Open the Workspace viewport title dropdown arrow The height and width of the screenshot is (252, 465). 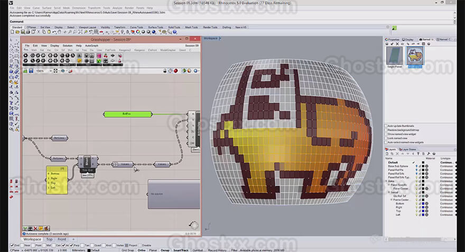tap(220, 38)
